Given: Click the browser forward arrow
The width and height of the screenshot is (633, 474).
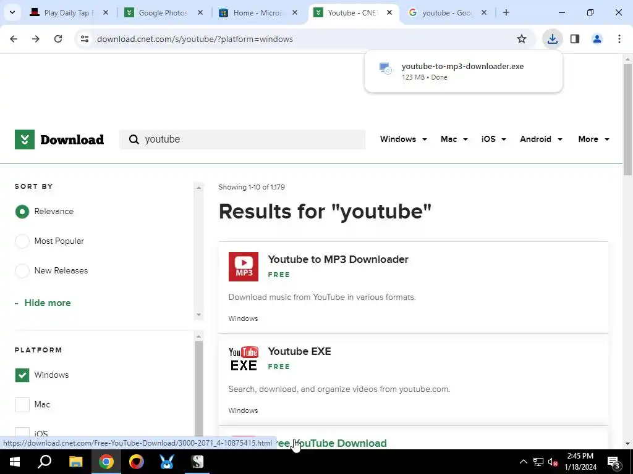Looking at the screenshot, I should (x=36, y=39).
